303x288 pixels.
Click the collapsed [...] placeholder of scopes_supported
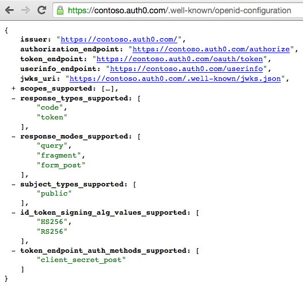click(x=108, y=89)
